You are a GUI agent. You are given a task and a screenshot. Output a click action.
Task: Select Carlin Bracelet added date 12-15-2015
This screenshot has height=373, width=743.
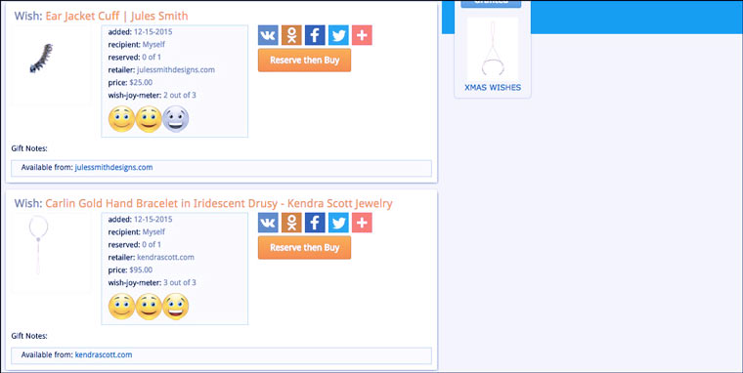[x=153, y=220]
